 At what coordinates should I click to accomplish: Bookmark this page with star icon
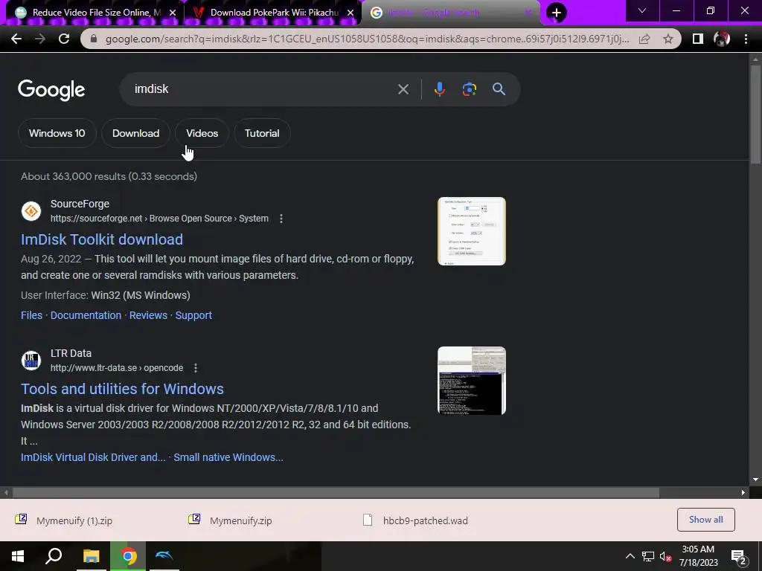(668, 39)
